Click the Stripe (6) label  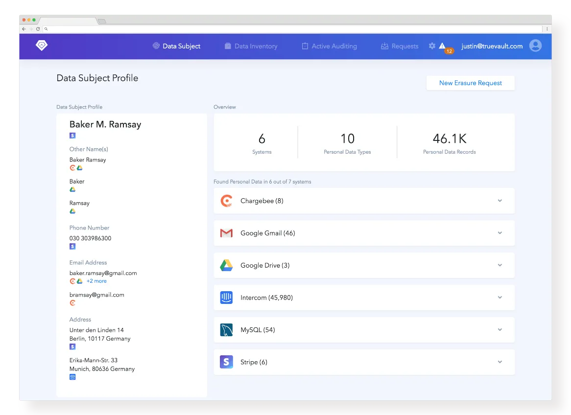(254, 362)
